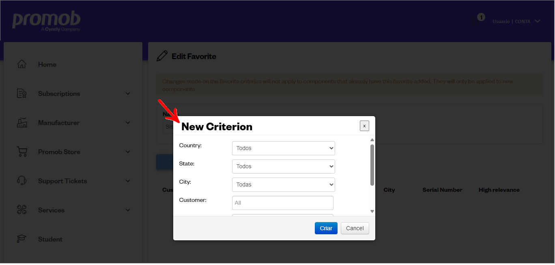Screen dimensions: 555x265
Task: Click the Manufacturer factory icon
Action: 22,123
